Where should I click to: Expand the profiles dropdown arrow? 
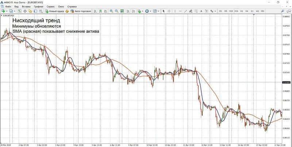pos(15,11)
